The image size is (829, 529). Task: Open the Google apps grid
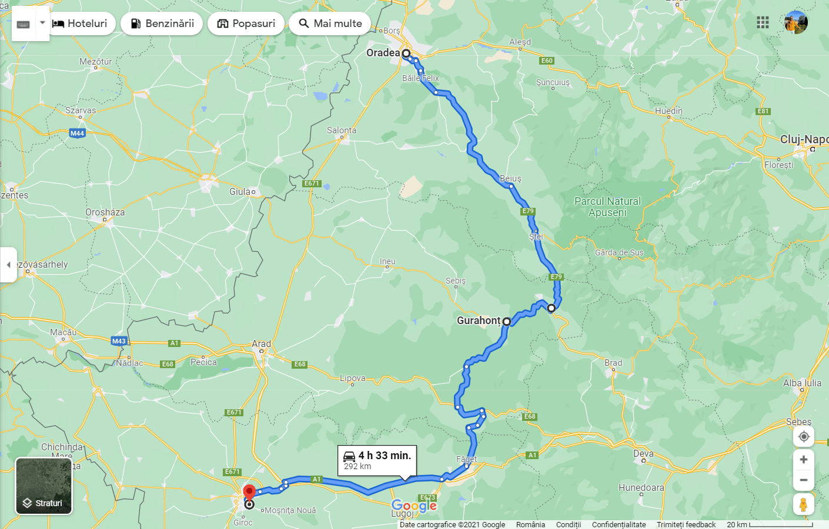(x=763, y=22)
